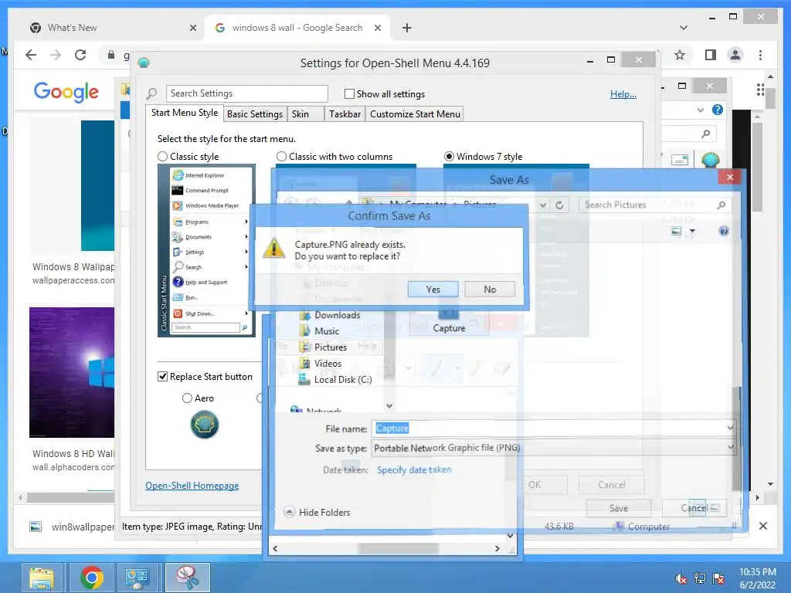Select Videos in the folder tree

pos(321,364)
